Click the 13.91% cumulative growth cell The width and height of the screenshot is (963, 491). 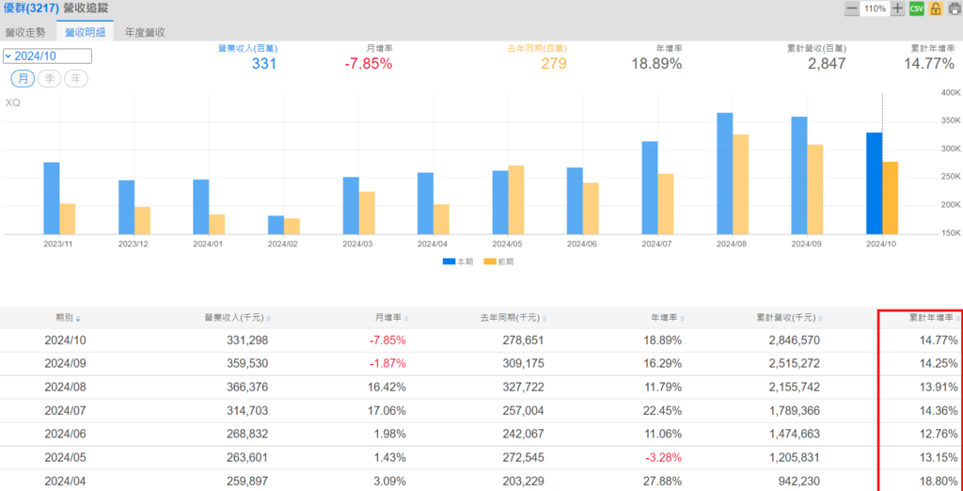pos(940,388)
